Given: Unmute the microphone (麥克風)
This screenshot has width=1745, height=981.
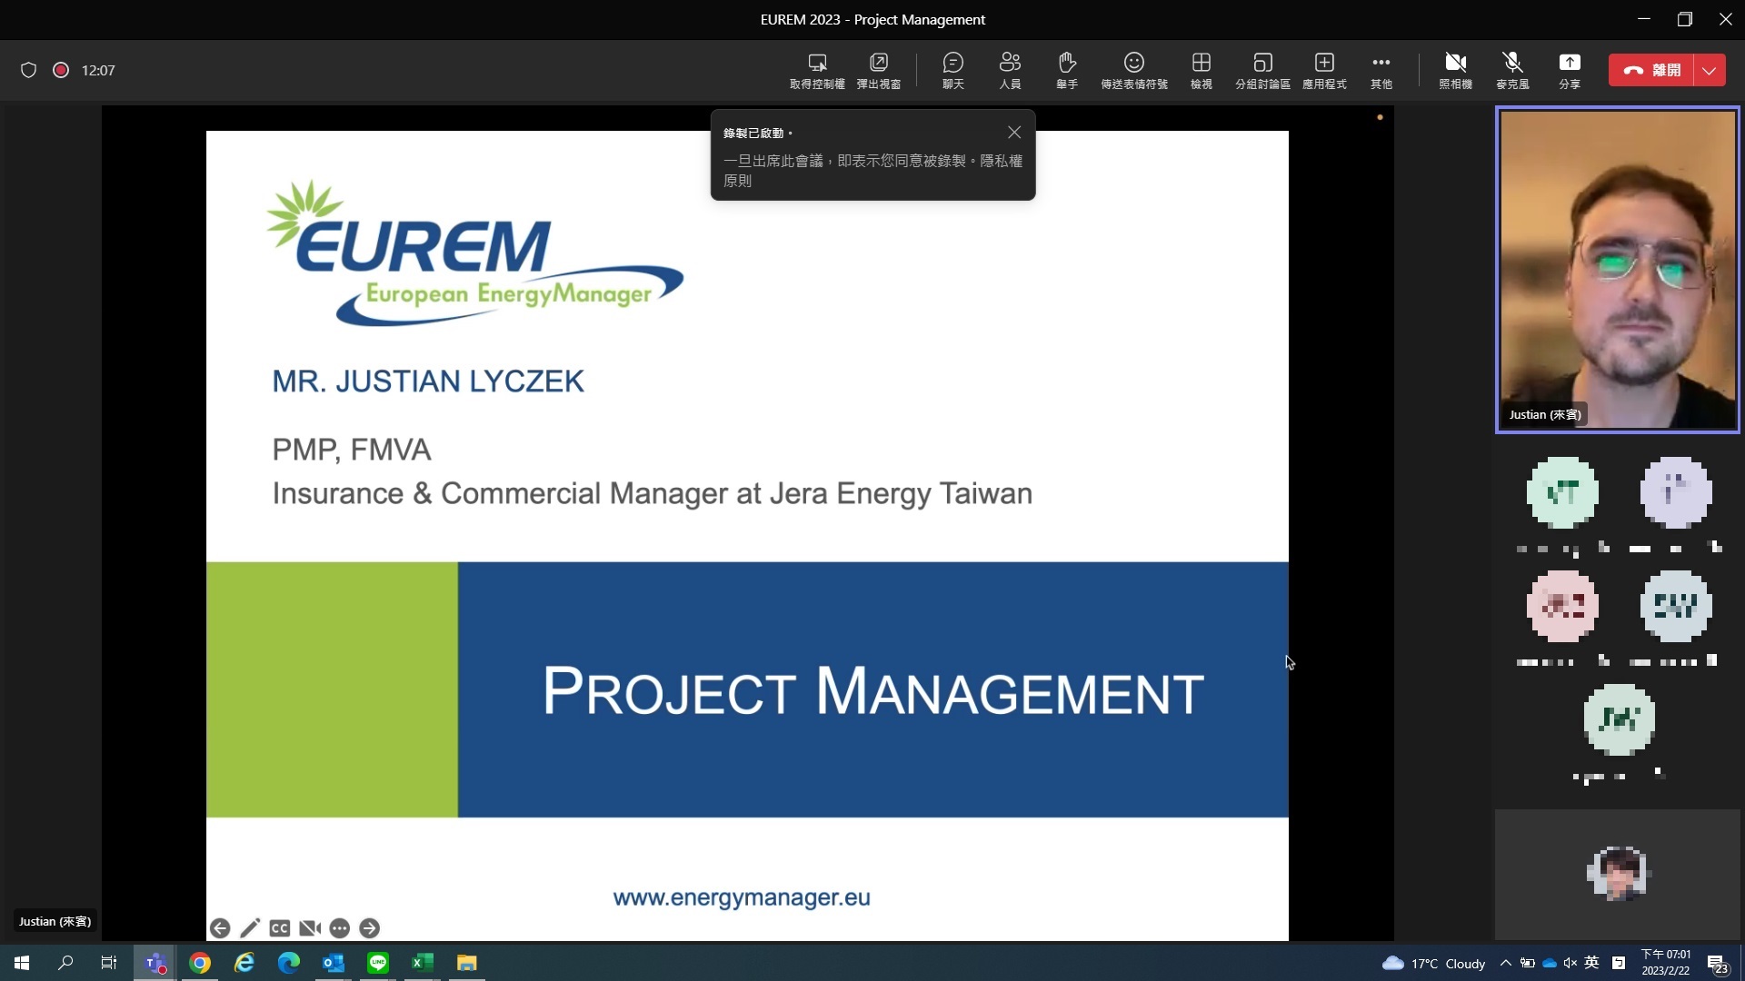Looking at the screenshot, I should pos(1512,70).
